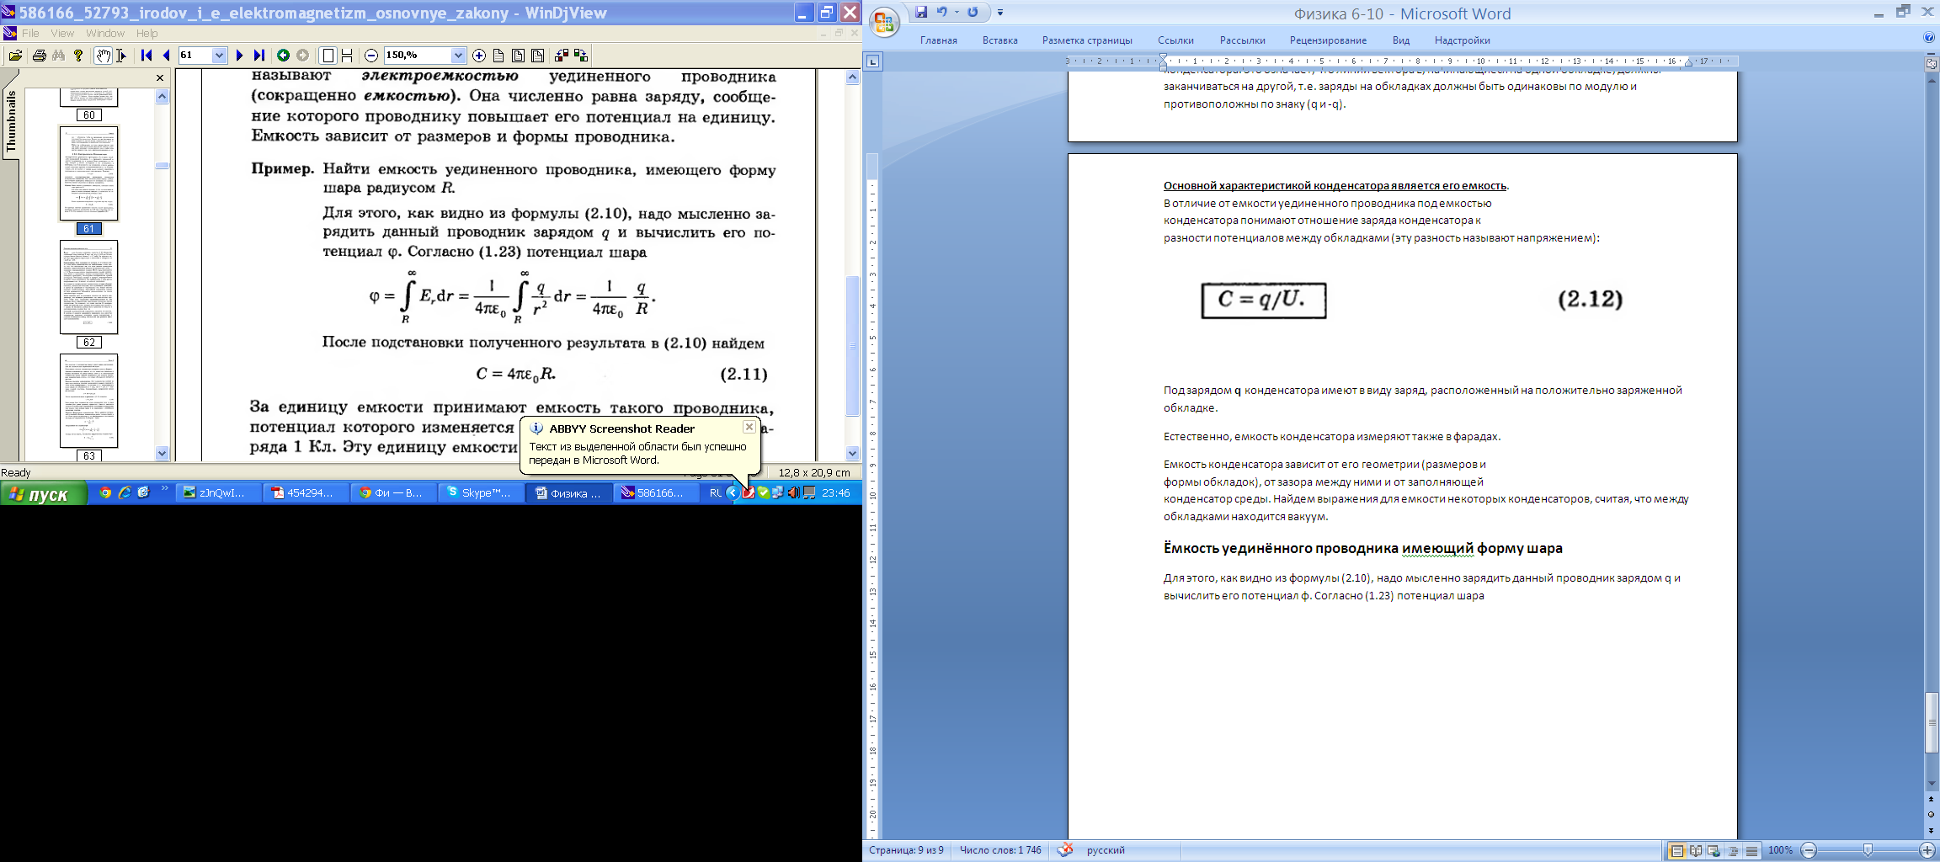Switch to Print Layout view in Word
1940x862 pixels.
[x=1677, y=851]
